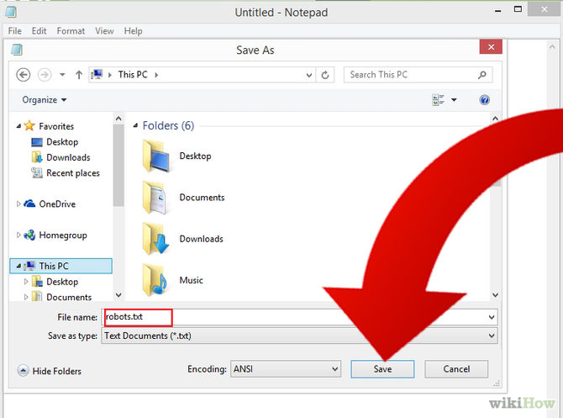Click the Save button
563x418 pixels.
pos(383,369)
